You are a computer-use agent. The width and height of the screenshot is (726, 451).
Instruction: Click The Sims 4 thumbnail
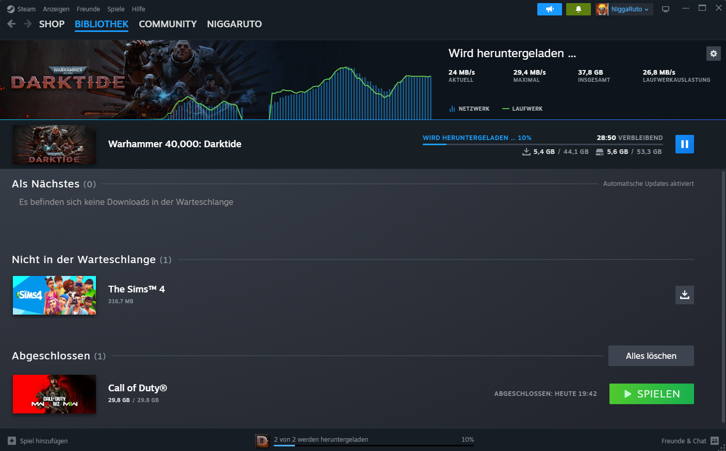point(54,295)
